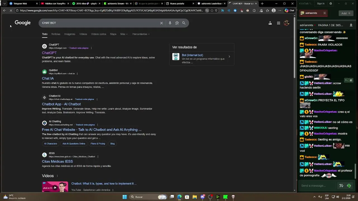Open Citas Médicas IESS result
This screenshot has height=201, width=358.
[57, 161]
